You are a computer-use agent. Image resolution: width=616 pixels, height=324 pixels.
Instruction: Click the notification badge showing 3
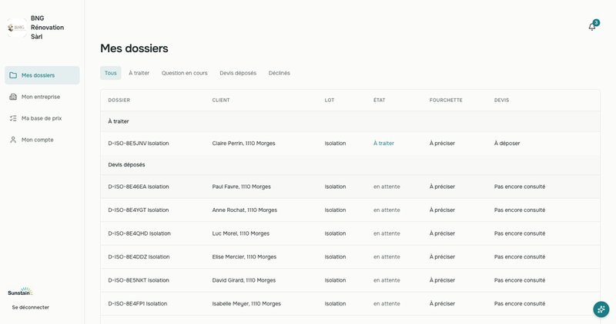pyautogui.click(x=596, y=23)
